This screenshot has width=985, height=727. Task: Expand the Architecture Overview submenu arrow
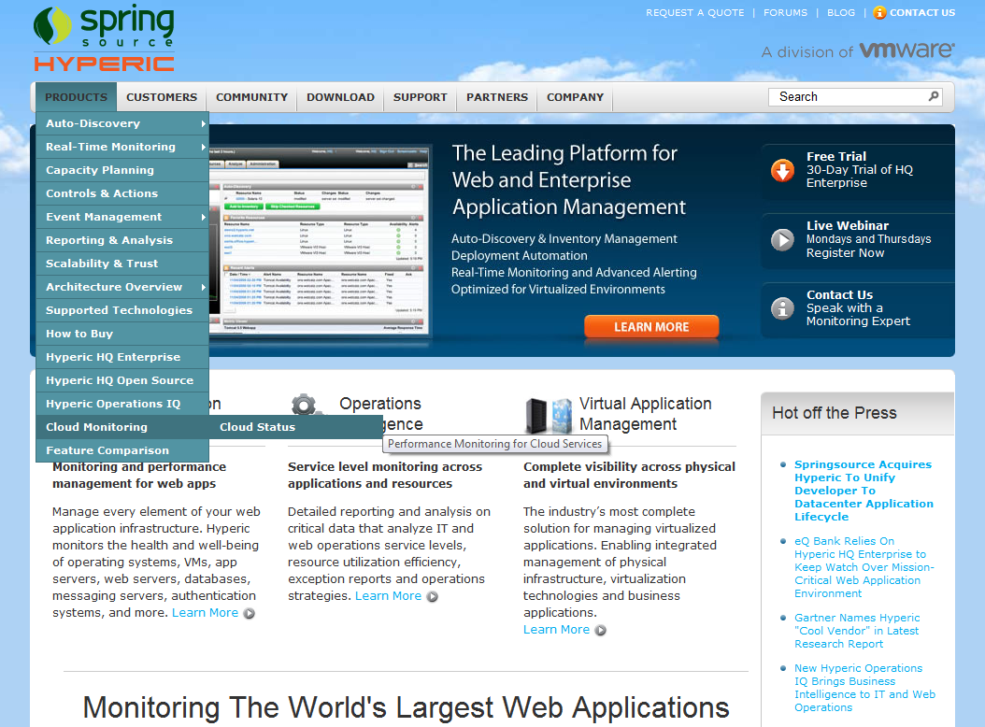[204, 287]
